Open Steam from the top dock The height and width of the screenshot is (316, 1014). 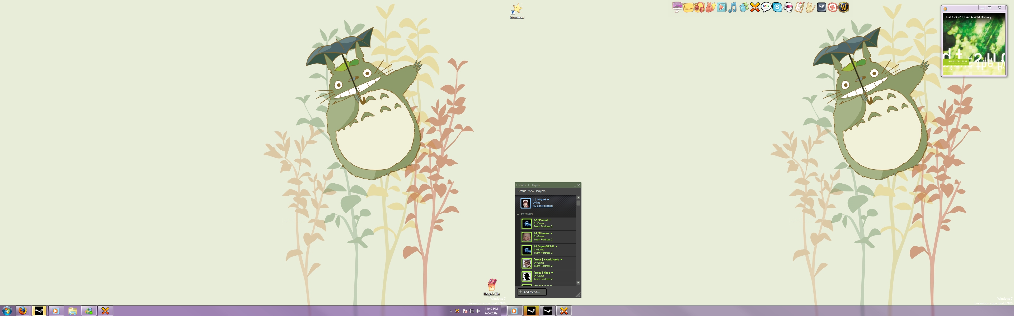[x=821, y=7]
